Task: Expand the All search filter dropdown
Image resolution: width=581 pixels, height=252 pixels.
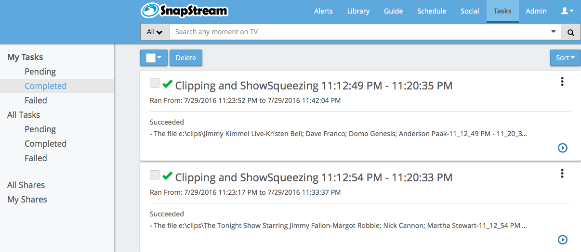Action: pos(155,32)
